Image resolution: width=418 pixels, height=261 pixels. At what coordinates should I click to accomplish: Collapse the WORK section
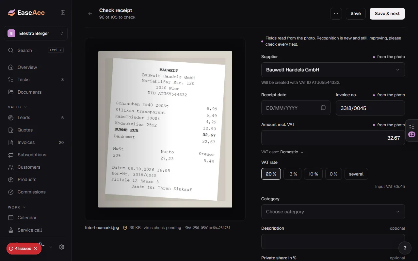coord(17,207)
